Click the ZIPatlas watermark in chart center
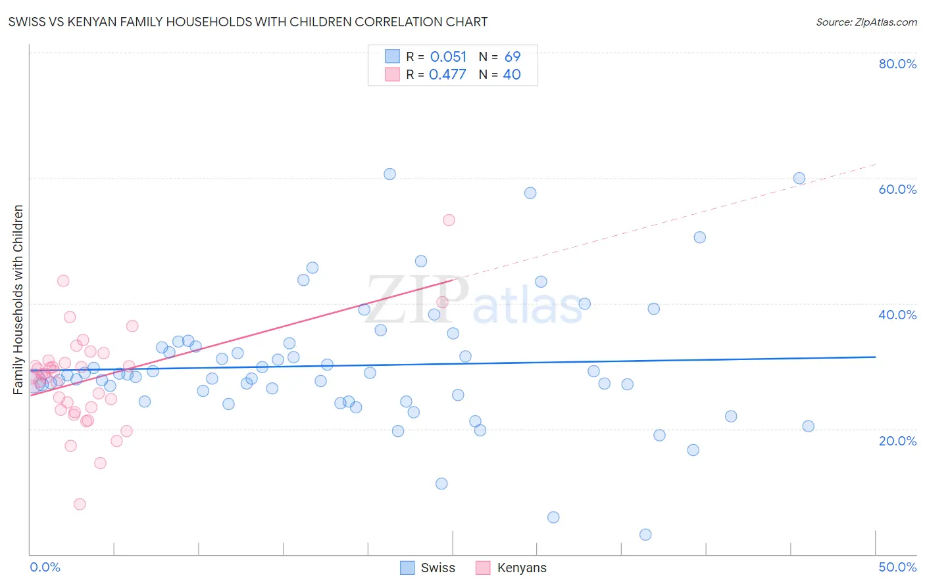Viewport: 925px width, 586px height. click(x=474, y=300)
